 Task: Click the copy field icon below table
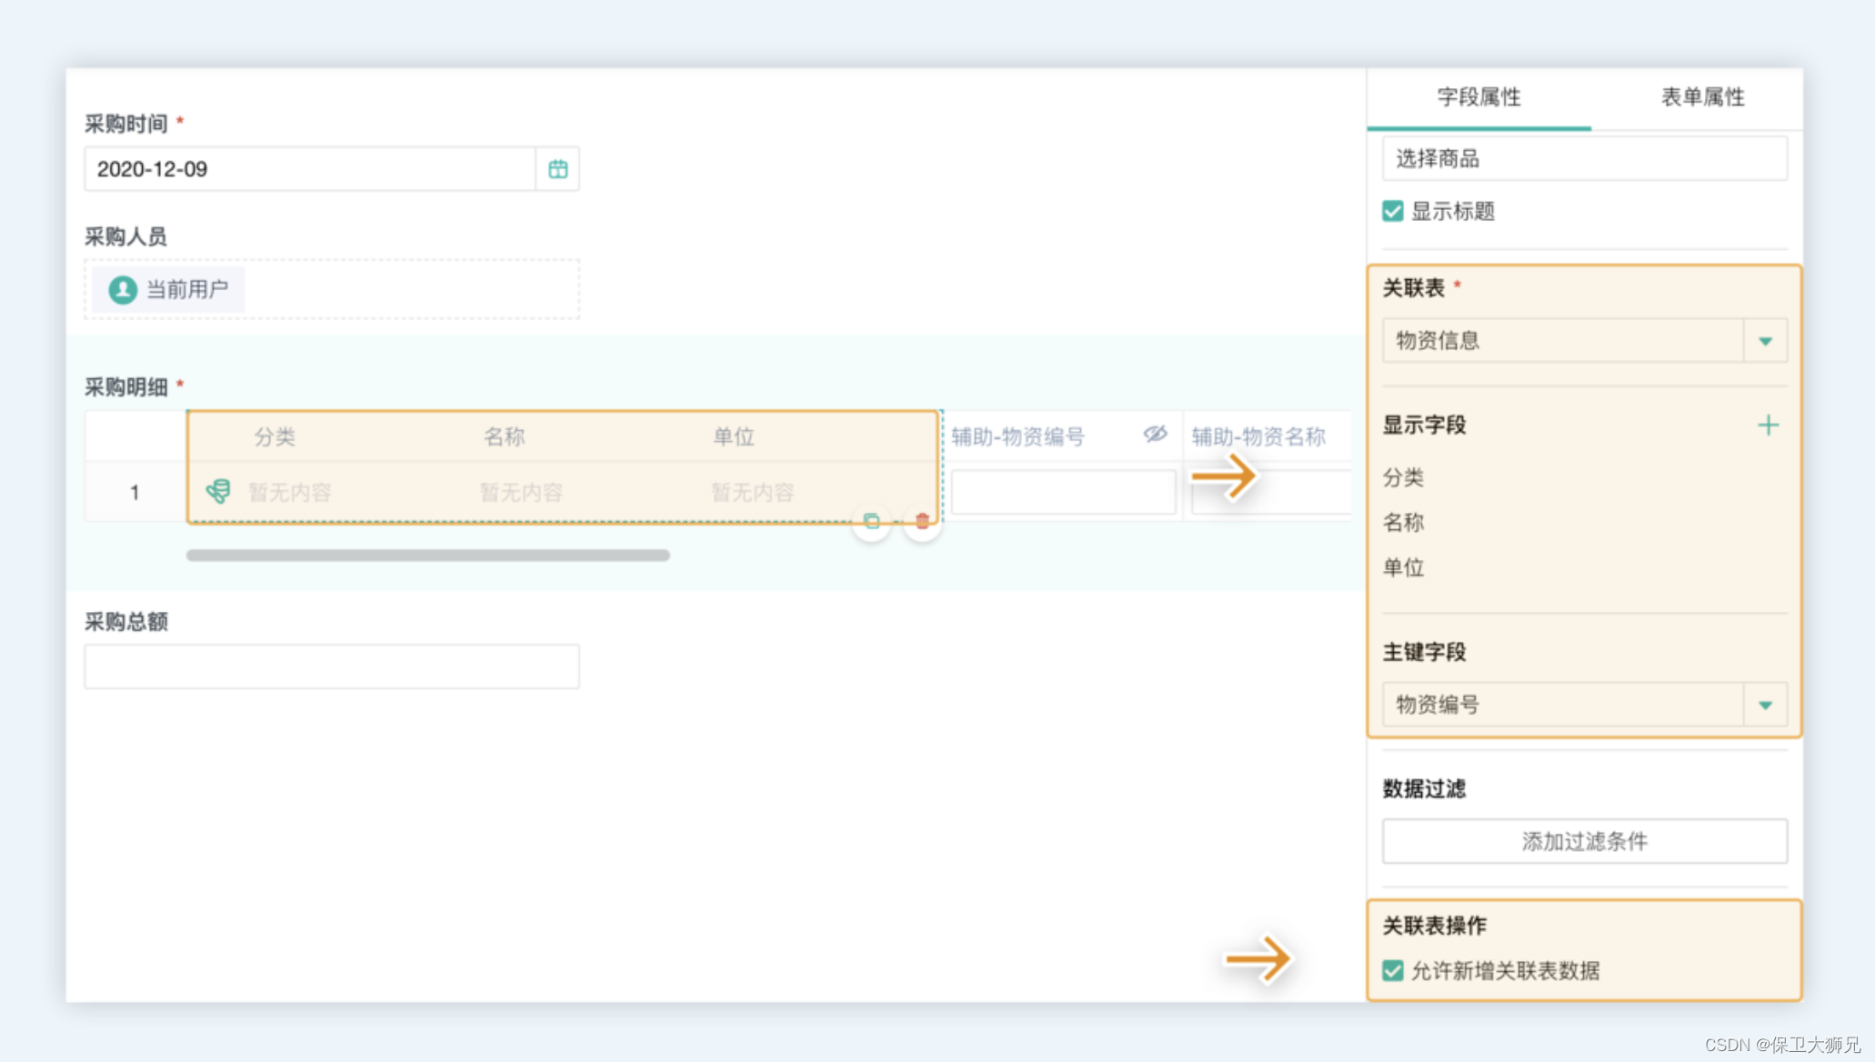pyautogui.click(x=871, y=522)
